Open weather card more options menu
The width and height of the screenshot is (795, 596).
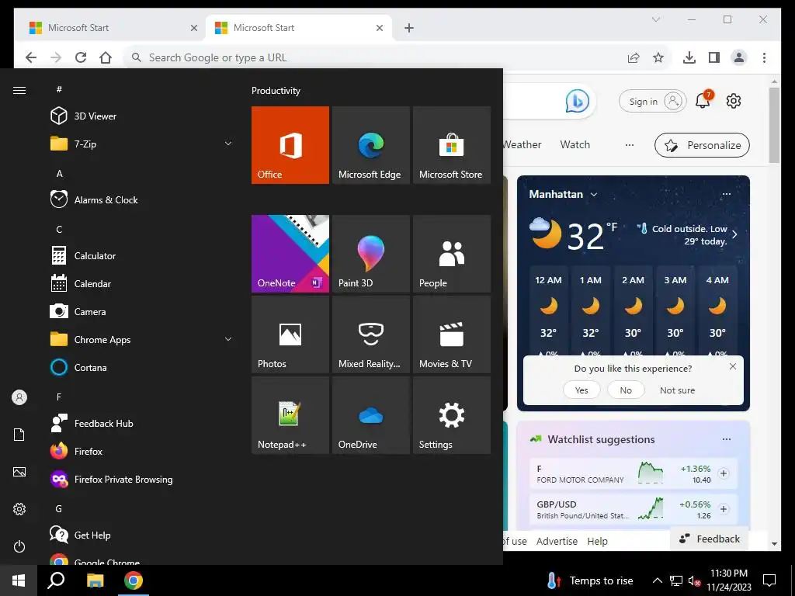point(727,194)
